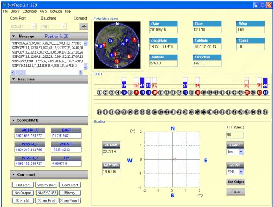Click the Connect plug icon button
The height and width of the screenshot is (207, 273).
[x=84, y=26]
